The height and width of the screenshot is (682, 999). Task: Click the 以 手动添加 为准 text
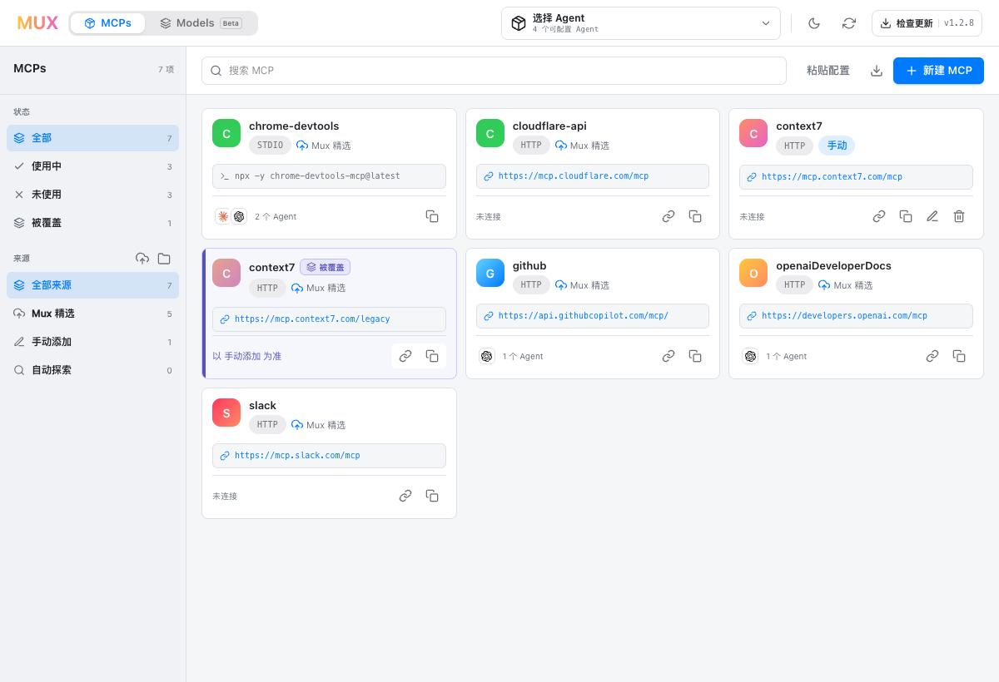247,356
